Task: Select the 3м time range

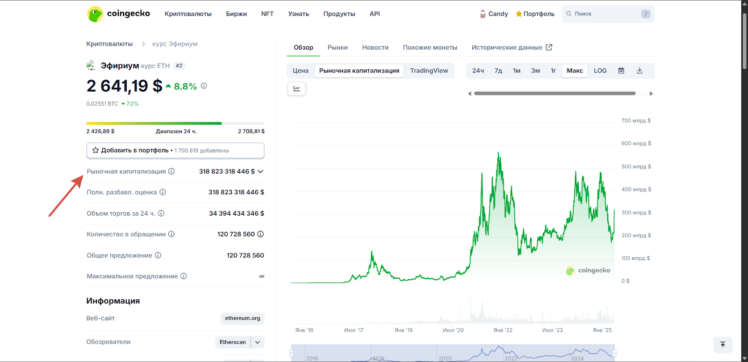Action: point(536,71)
